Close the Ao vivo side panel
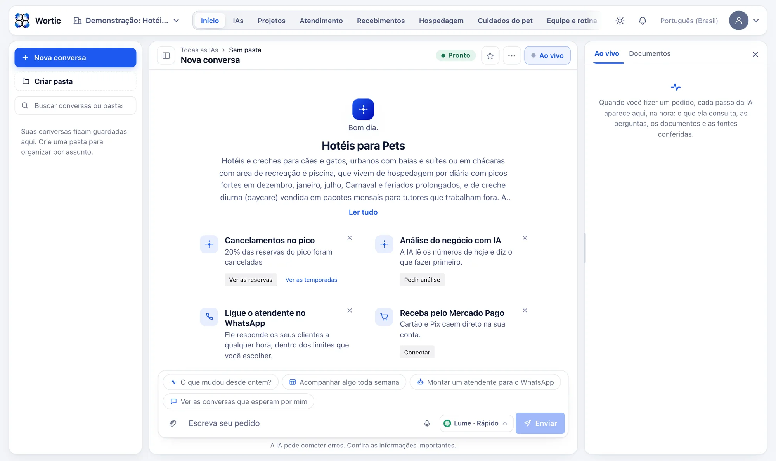The image size is (776, 461). 755,54
